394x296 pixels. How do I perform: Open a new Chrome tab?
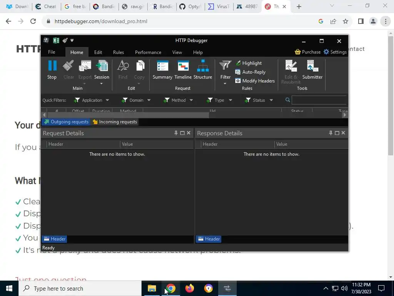pyautogui.click(x=299, y=7)
